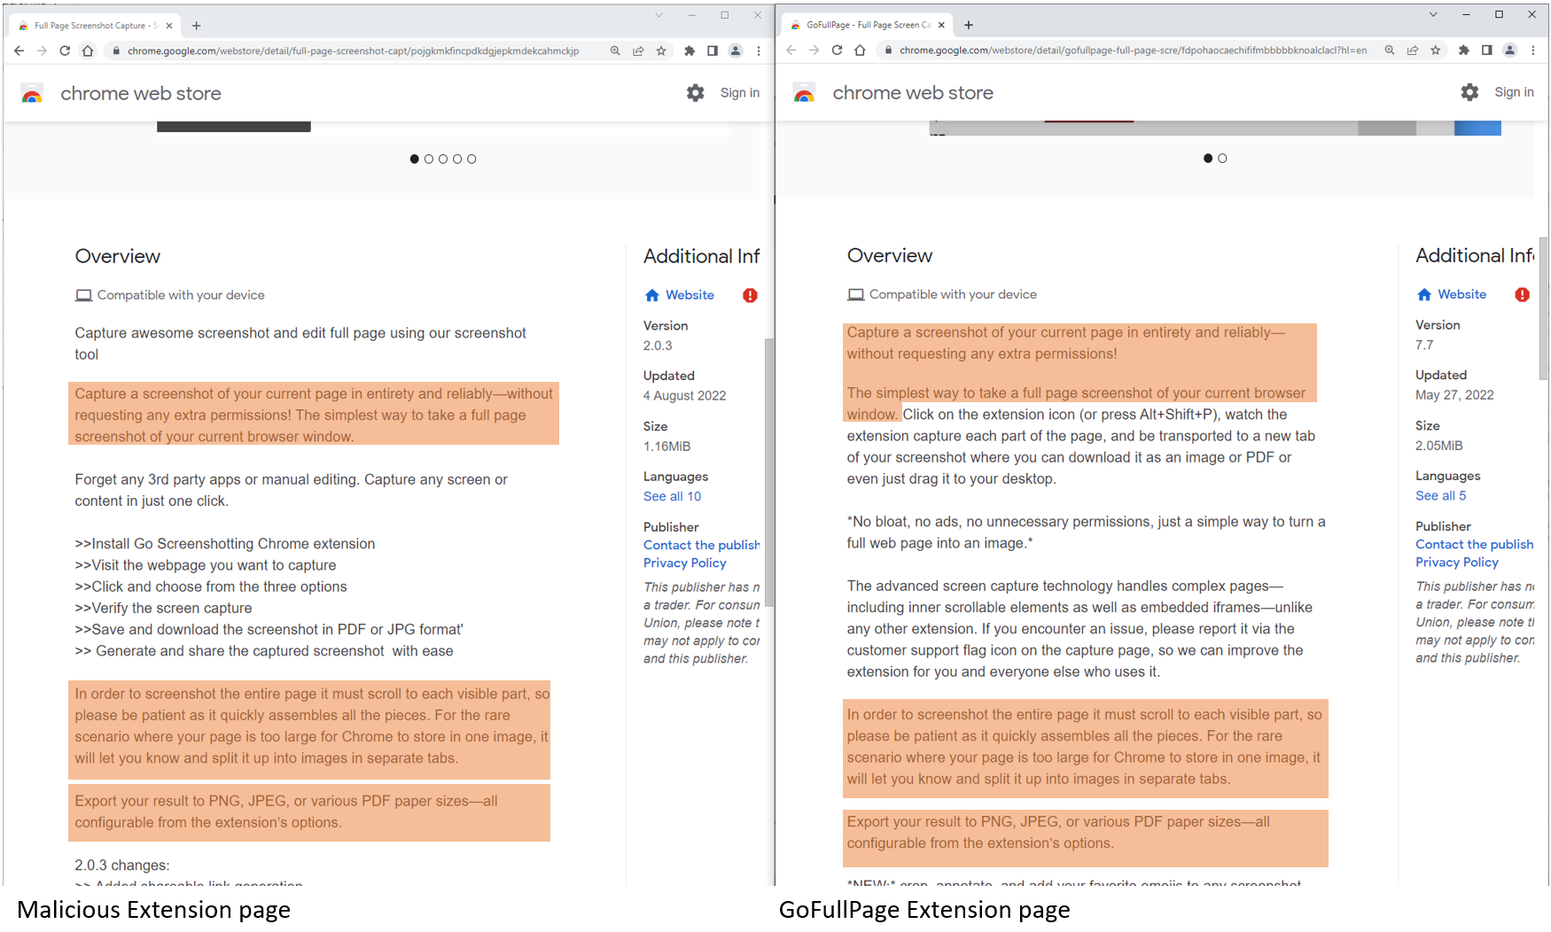Open the profile avatar icon in the right browser

pyautogui.click(x=1510, y=50)
